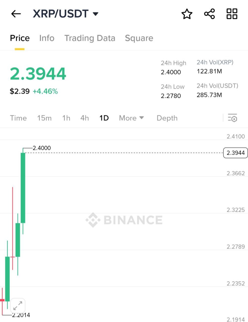Select the 4h interval
The width and height of the screenshot is (248, 322).
tap(85, 118)
